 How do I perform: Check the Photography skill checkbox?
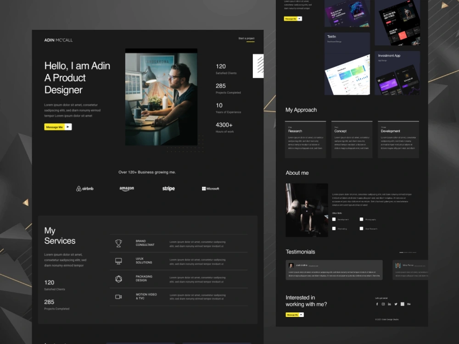362,219
